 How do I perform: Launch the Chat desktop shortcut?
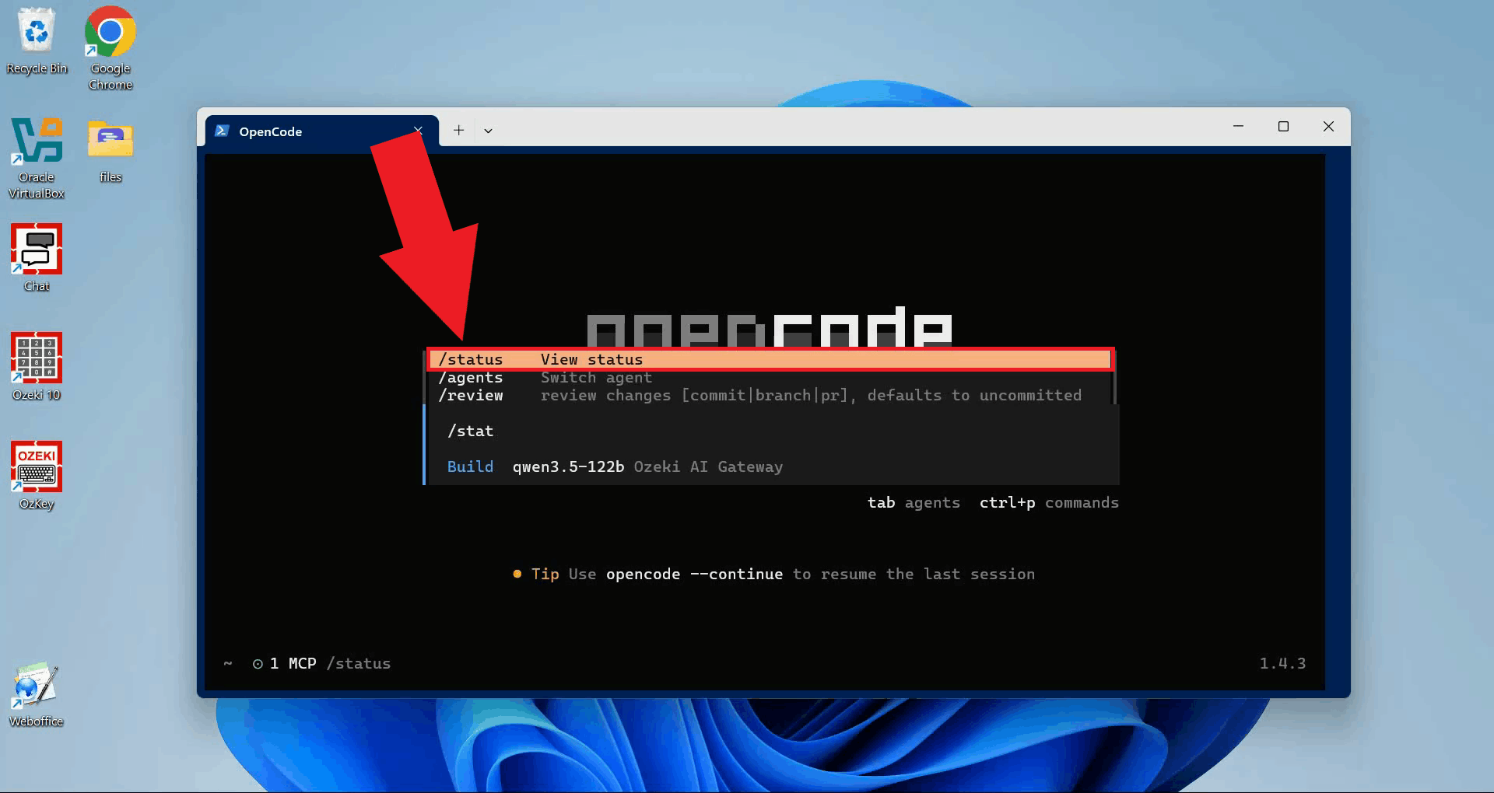click(37, 258)
